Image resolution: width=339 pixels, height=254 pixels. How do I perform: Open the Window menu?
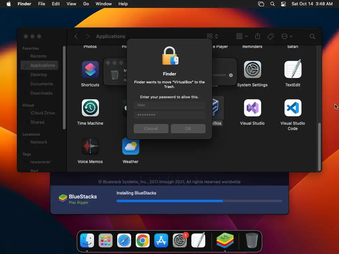(x=104, y=4)
